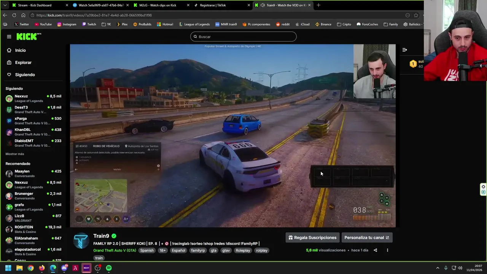Select the rolplay tag
This screenshot has width=487, height=274.
click(x=262, y=250)
